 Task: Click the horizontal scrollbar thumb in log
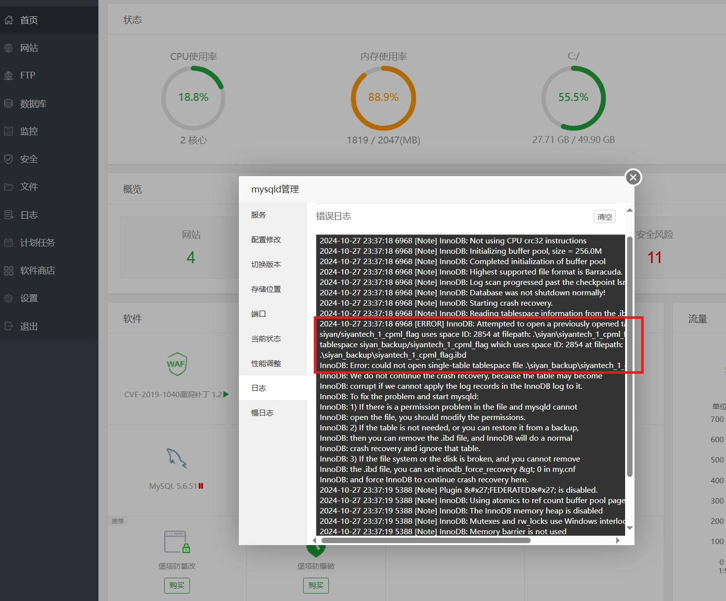[x=426, y=541]
